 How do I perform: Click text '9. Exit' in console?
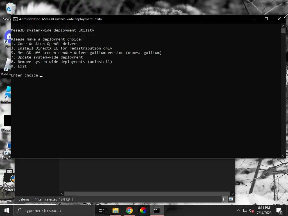[19, 66]
